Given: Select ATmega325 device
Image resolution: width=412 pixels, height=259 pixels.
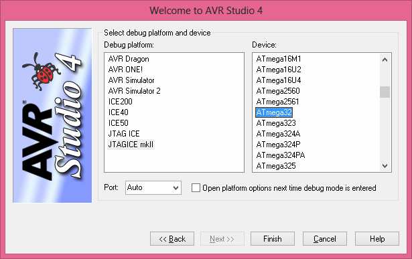Looking at the screenshot, I should click(x=276, y=166).
